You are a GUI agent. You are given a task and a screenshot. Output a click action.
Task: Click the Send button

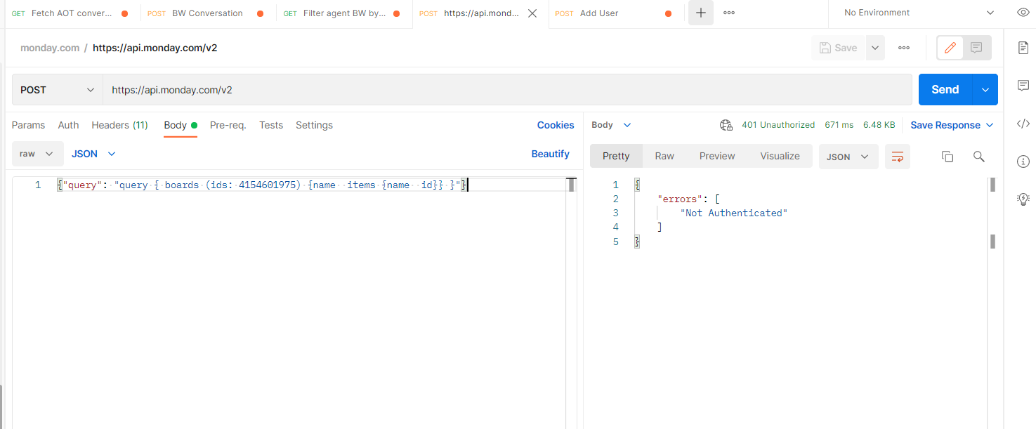coord(945,90)
